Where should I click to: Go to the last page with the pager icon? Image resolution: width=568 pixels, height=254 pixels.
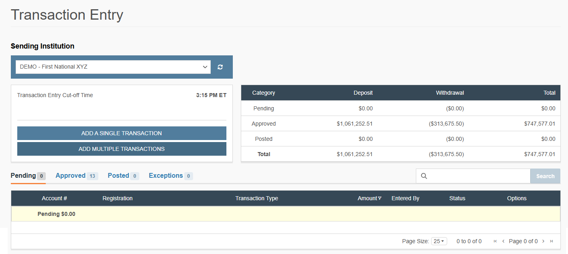552,241
